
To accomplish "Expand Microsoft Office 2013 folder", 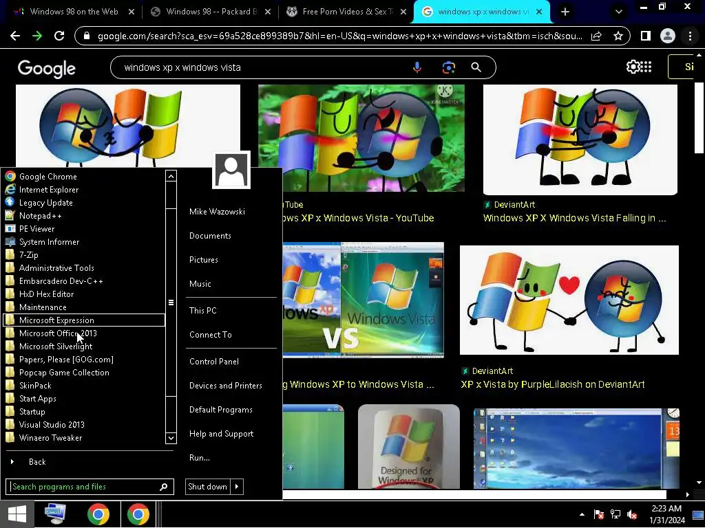I will [85, 333].
